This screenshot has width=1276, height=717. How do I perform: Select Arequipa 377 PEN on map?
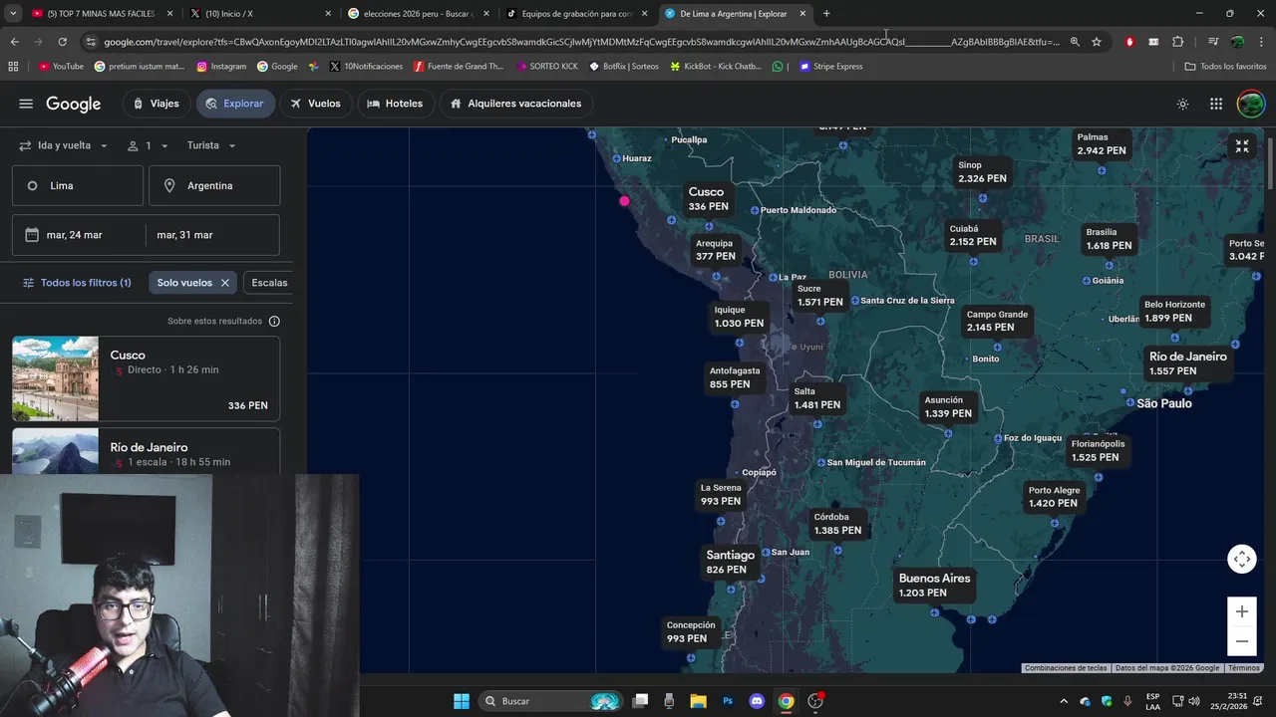(x=716, y=250)
